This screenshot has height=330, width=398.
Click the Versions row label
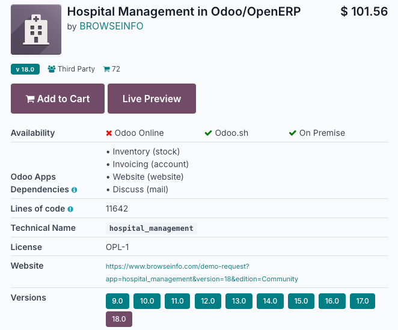coord(28,298)
